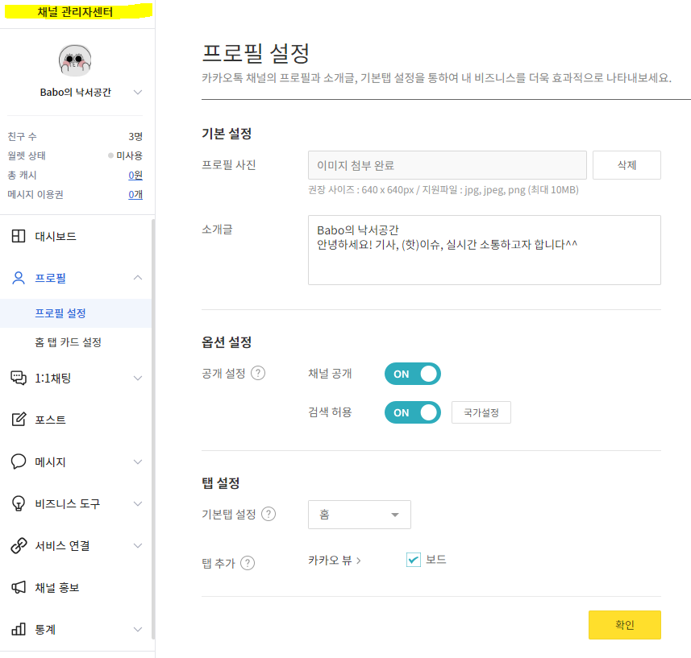Open the 카카오 뷰 link
The width and height of the screenshot is (691, 658).
pos(335,561)
